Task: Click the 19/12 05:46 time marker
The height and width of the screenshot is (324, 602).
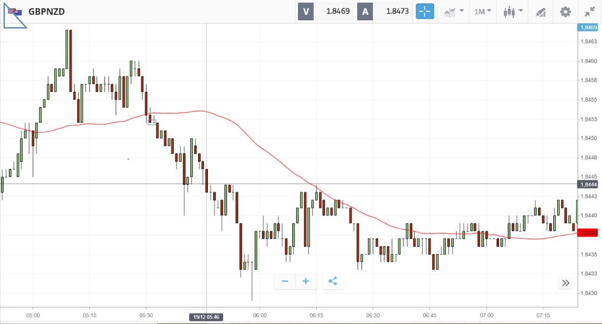Action: [206, 317]
